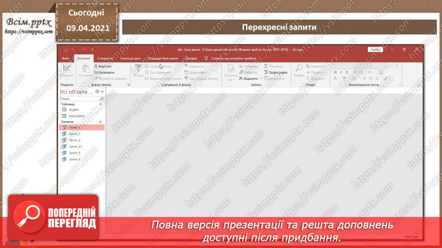
Task: Open the Customize Quick Access Toolbar arrow
Action: click(92, 50)
